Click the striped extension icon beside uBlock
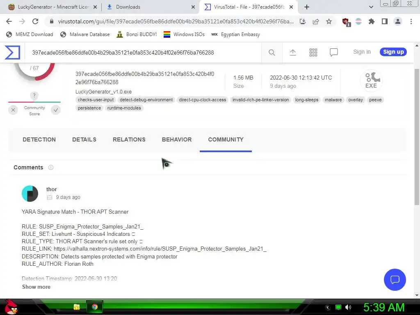The width and height of the screenshot is (420, 315). (x=358, y=21)
